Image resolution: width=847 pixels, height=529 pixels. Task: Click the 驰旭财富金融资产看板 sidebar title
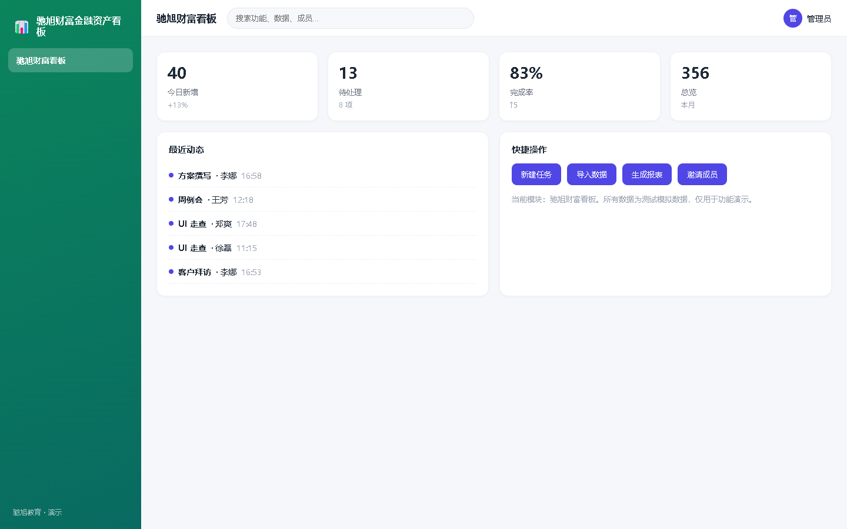(79, 26)
